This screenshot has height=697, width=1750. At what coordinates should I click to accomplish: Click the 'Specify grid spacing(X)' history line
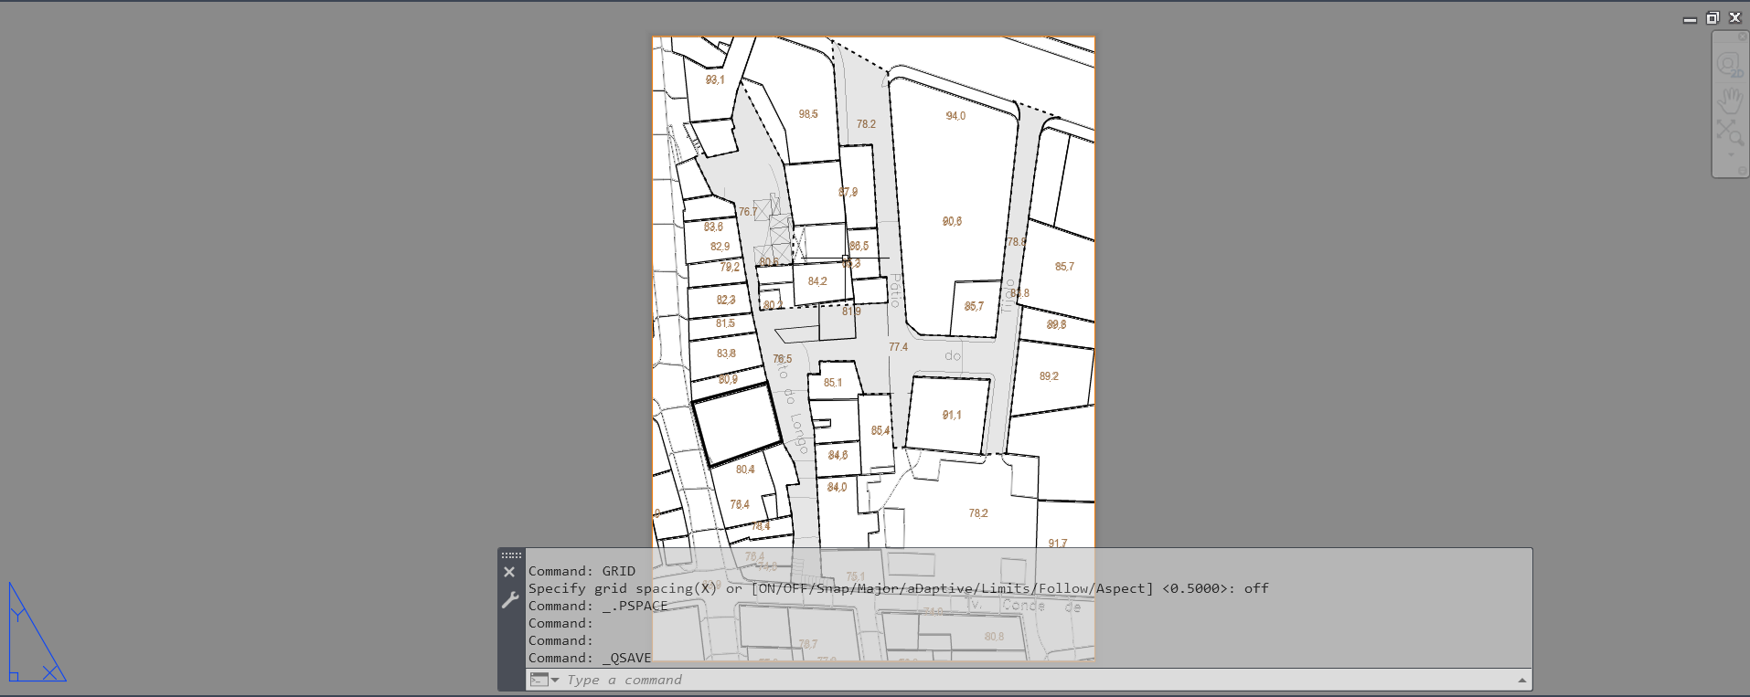(x=898, y=588)
